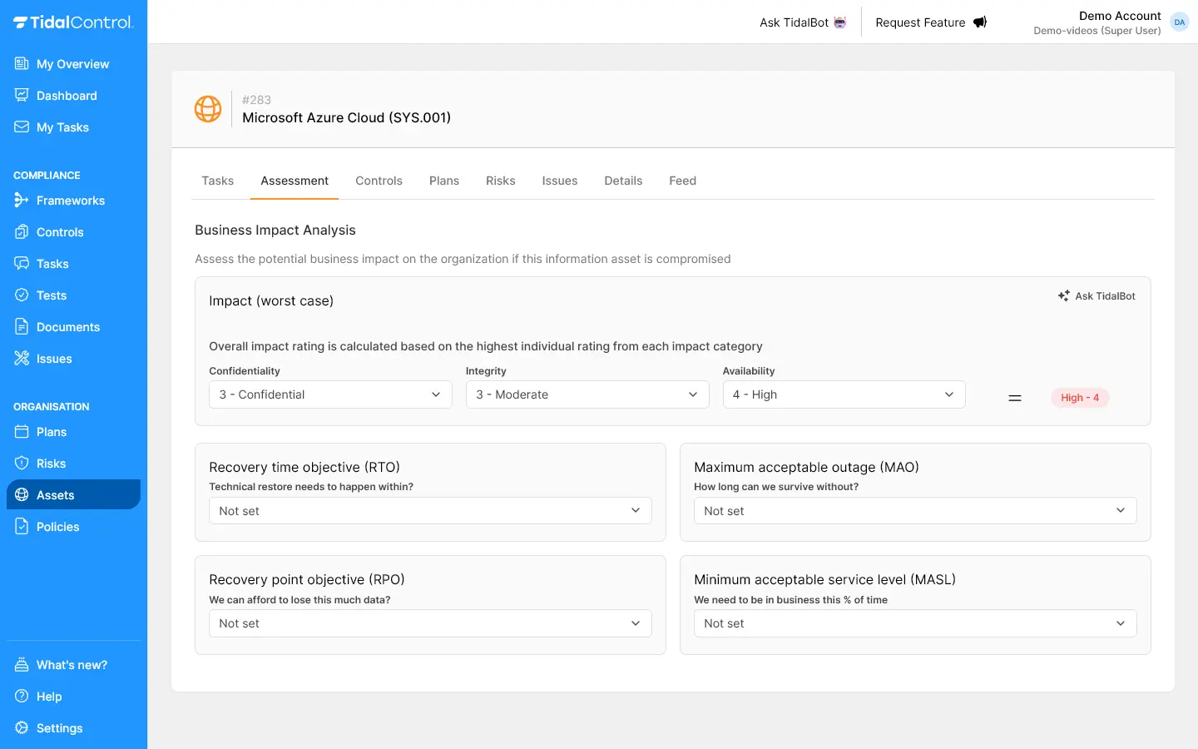Click the TidalControl logo in sidebar
This screenshot has width=1198, height=749.
pyautogui.click(x=73, y=22)
